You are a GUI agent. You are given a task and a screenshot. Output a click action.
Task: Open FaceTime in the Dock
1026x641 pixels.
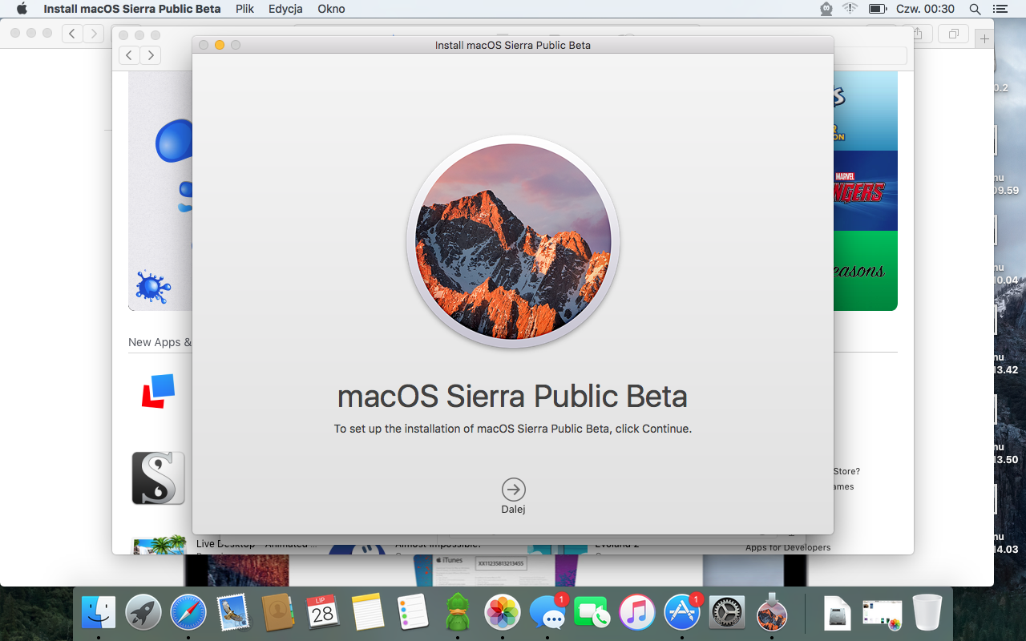(x=592, y=614)
